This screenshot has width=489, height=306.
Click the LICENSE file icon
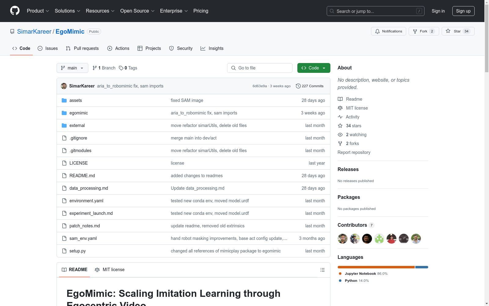(x=64, y=163)
